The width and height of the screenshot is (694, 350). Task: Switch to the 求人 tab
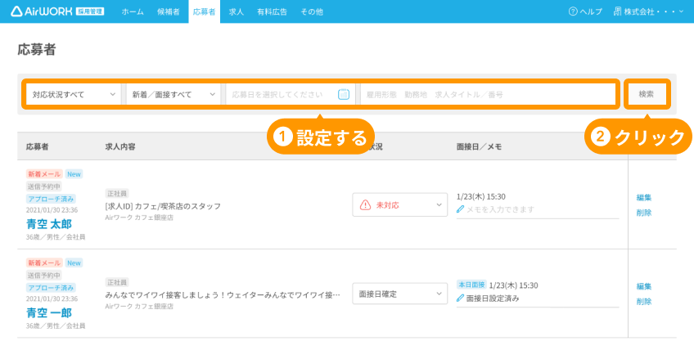237,12
